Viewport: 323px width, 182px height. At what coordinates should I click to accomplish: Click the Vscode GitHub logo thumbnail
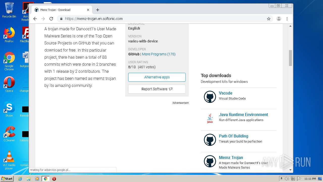point(210,97)
